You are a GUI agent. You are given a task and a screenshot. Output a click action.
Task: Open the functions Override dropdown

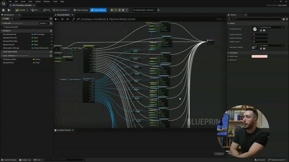44,23
